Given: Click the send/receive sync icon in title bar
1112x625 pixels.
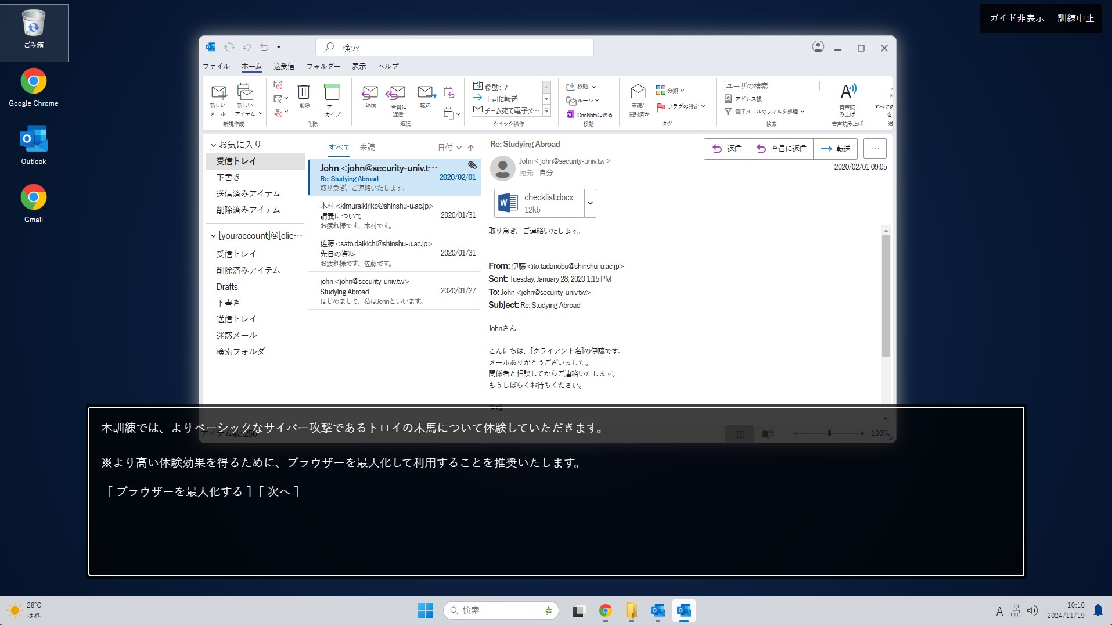Looking at the screenshot, I should point(229,47).
